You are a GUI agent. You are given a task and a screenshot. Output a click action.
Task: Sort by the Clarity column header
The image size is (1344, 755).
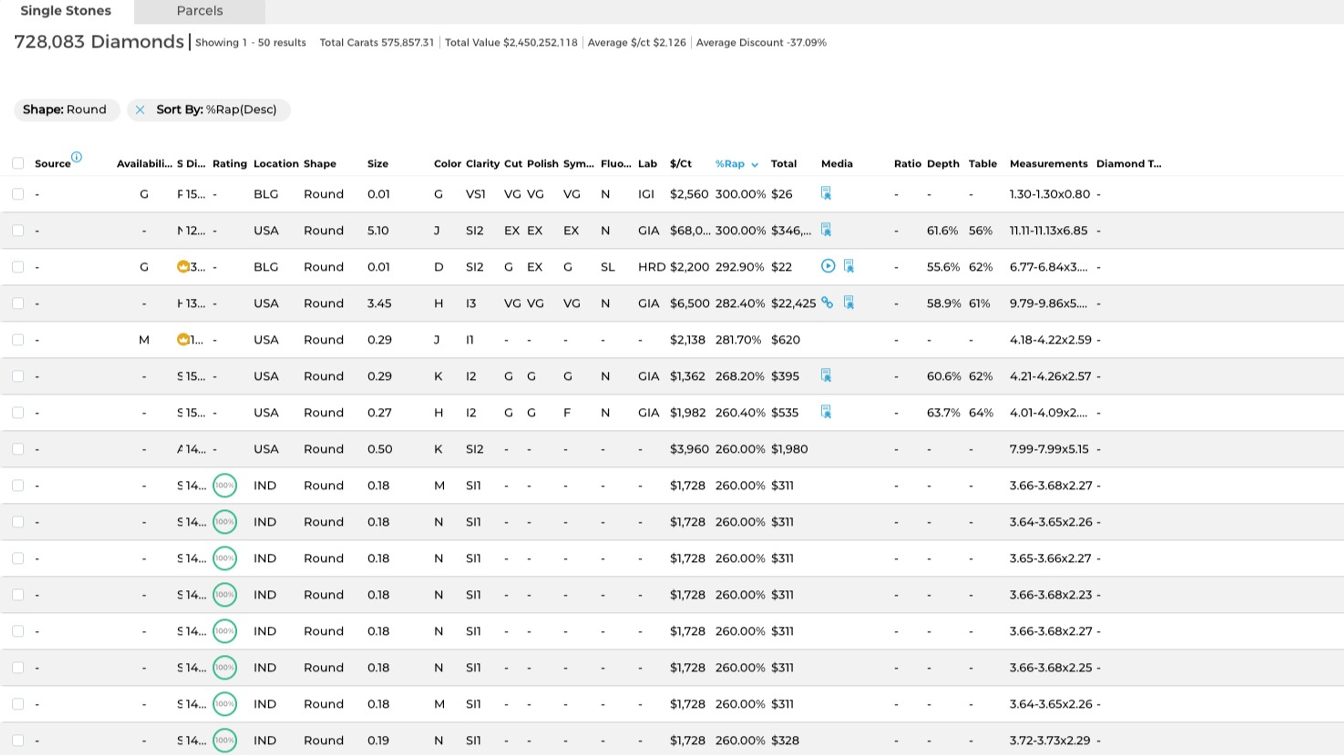[482, 164]
